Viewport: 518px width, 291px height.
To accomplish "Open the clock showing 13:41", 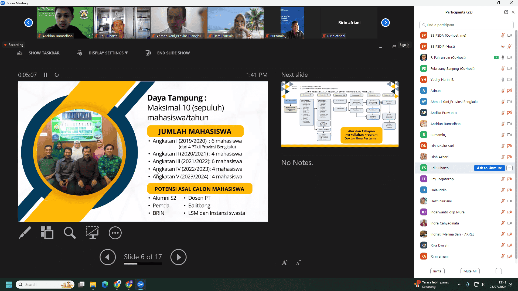I will [498, 285].
